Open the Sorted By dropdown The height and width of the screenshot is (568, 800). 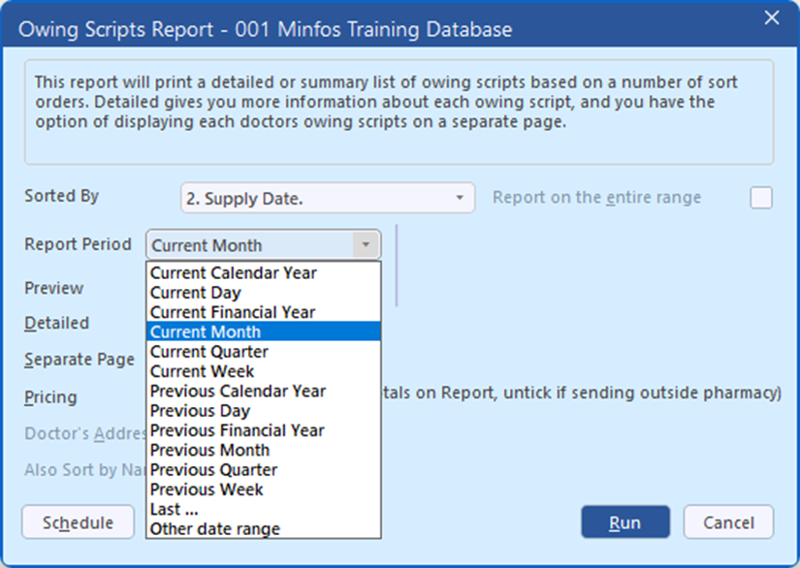(x=328, y=199)
